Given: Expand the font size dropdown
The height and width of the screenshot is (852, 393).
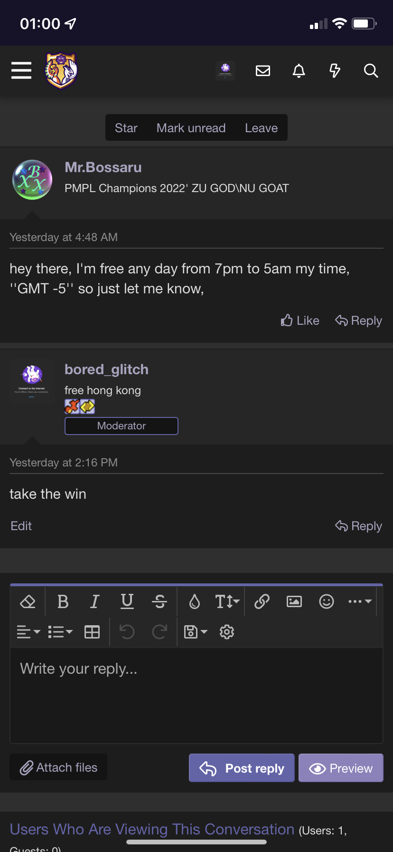Looking at the screenshot, I should pos(227,602).
